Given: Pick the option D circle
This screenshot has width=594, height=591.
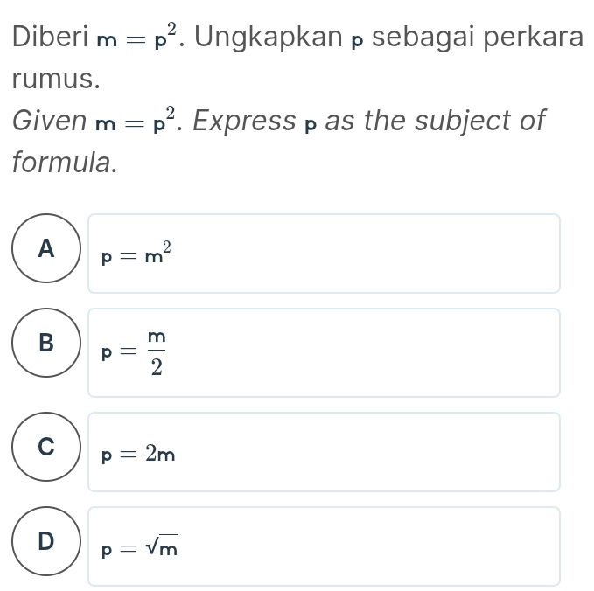Looking at the screenshot, I should pyautogui.click(x=47, y=541).
